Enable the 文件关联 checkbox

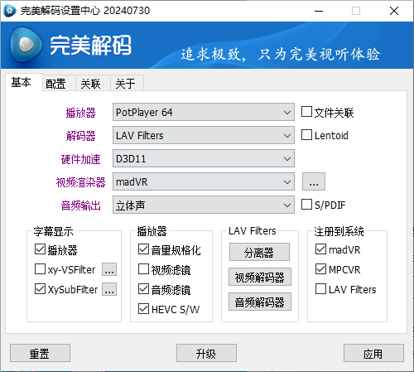tap(306, 112)
